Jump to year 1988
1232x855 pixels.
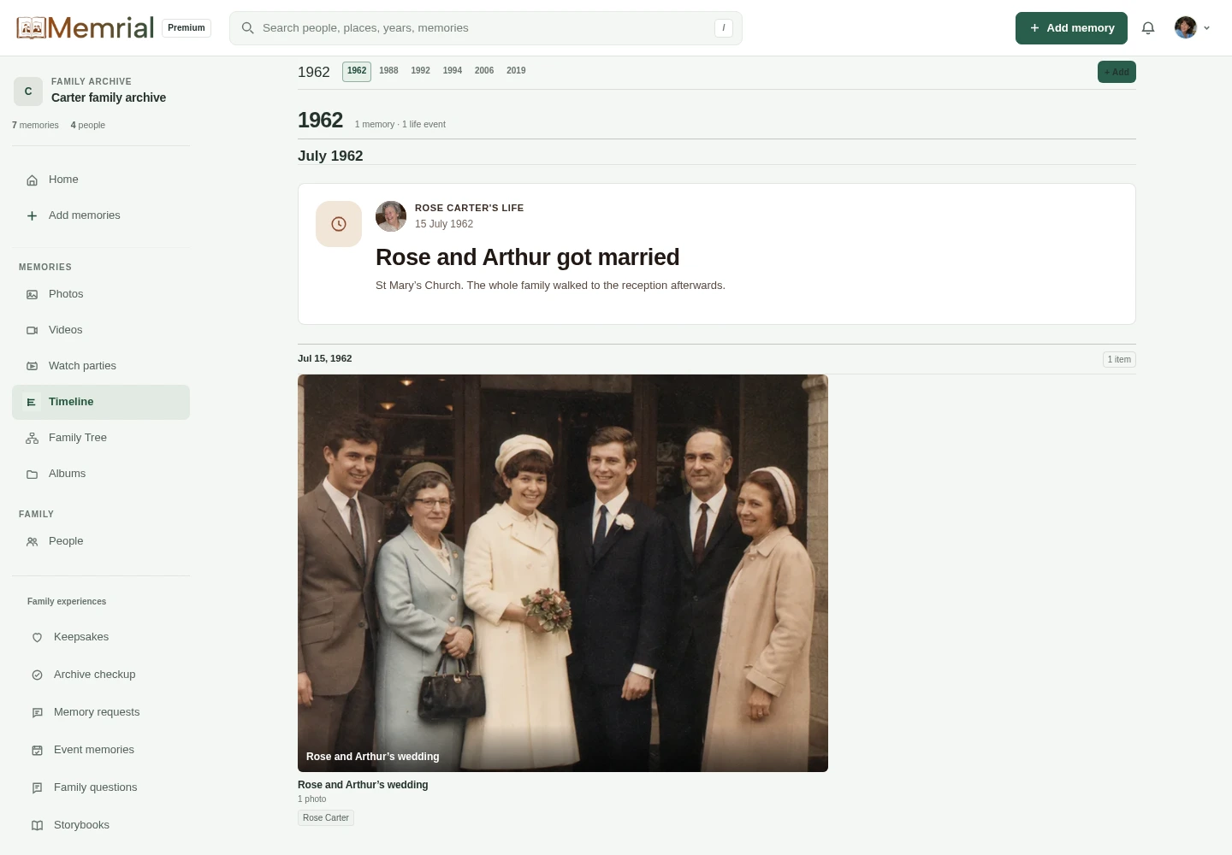pos(388,71)
